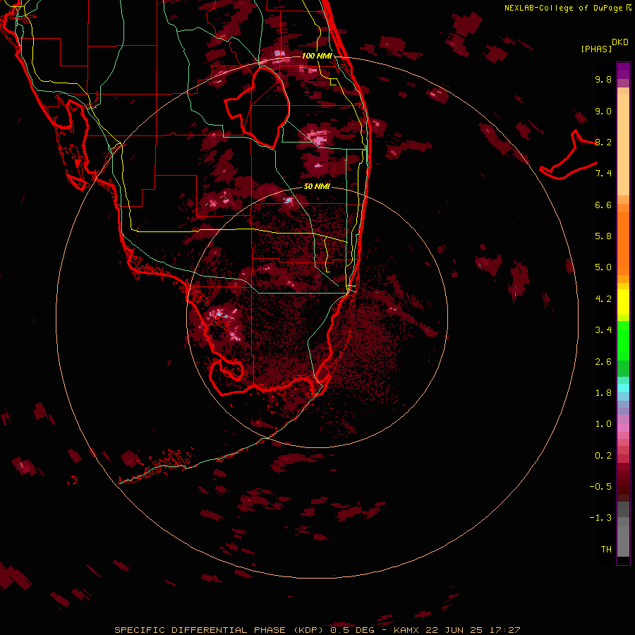This screenshot has width=635, height=635.
Task: Click the 1.0 value on the color scale
Action: (x=603, y=424)
